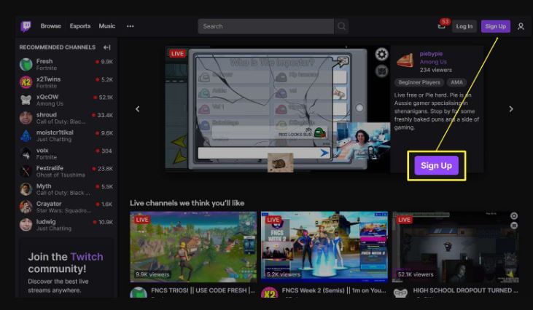Screen dimensions: 533x310
Task: Click shroud's avatar icon in sidebar
Action: [26, 118]
